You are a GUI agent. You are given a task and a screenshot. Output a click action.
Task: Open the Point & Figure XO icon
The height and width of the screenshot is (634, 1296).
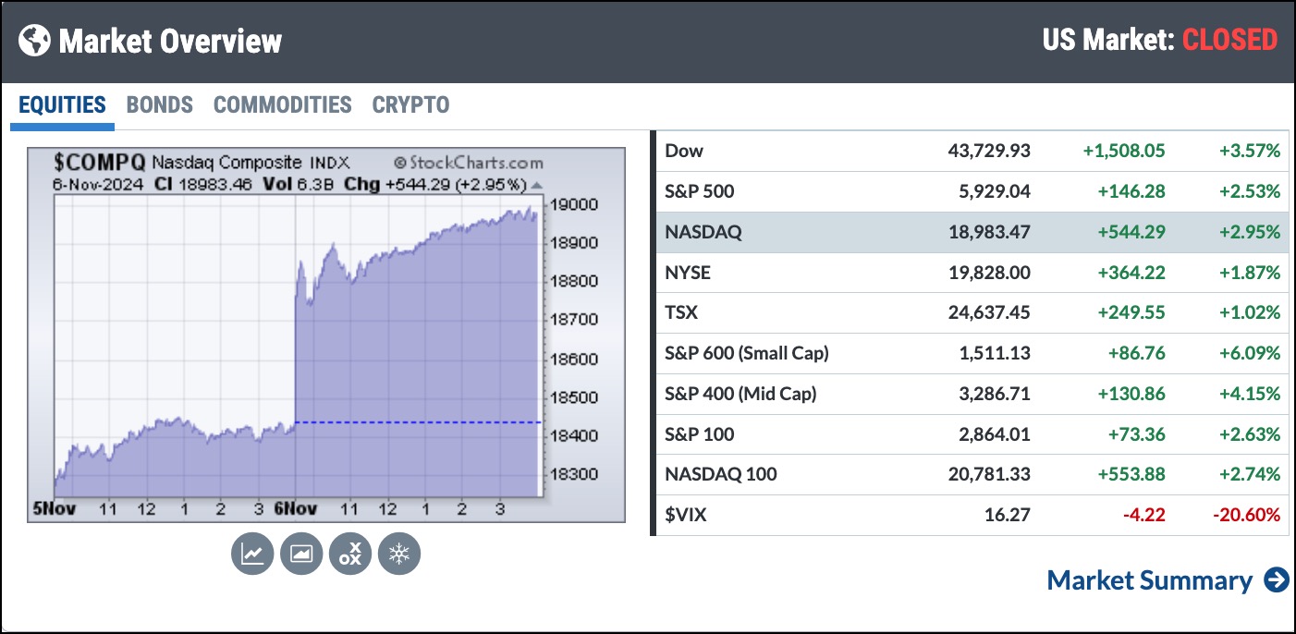pos(350,554)
